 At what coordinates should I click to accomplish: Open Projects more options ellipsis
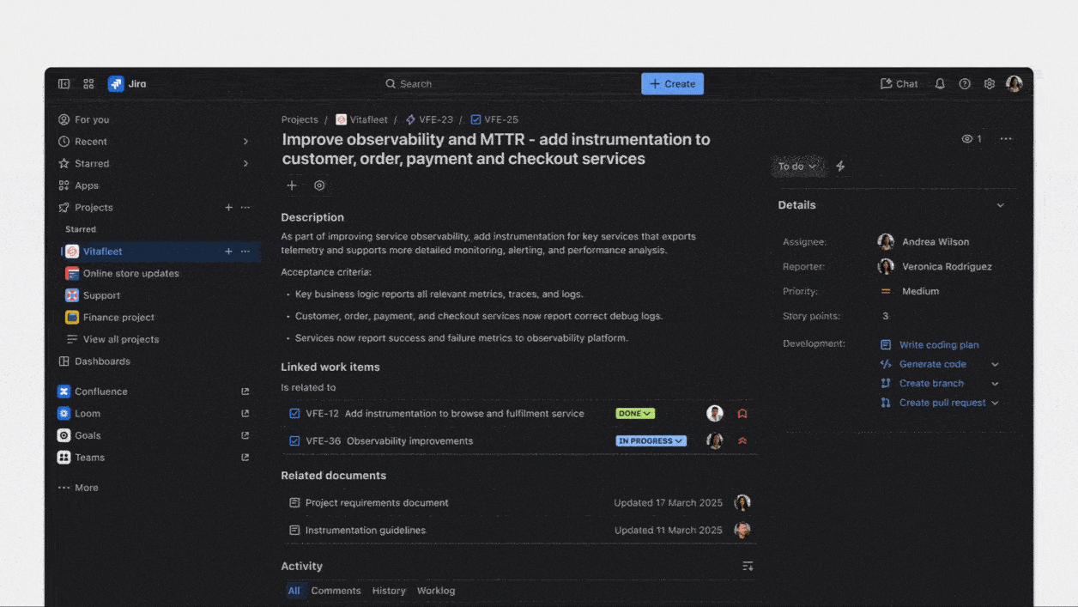pyautogui.click(x=245, y=208)
